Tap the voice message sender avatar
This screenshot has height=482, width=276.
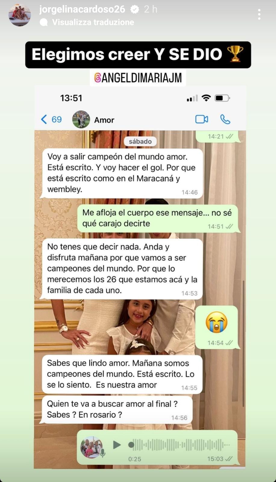coord(91,447)
